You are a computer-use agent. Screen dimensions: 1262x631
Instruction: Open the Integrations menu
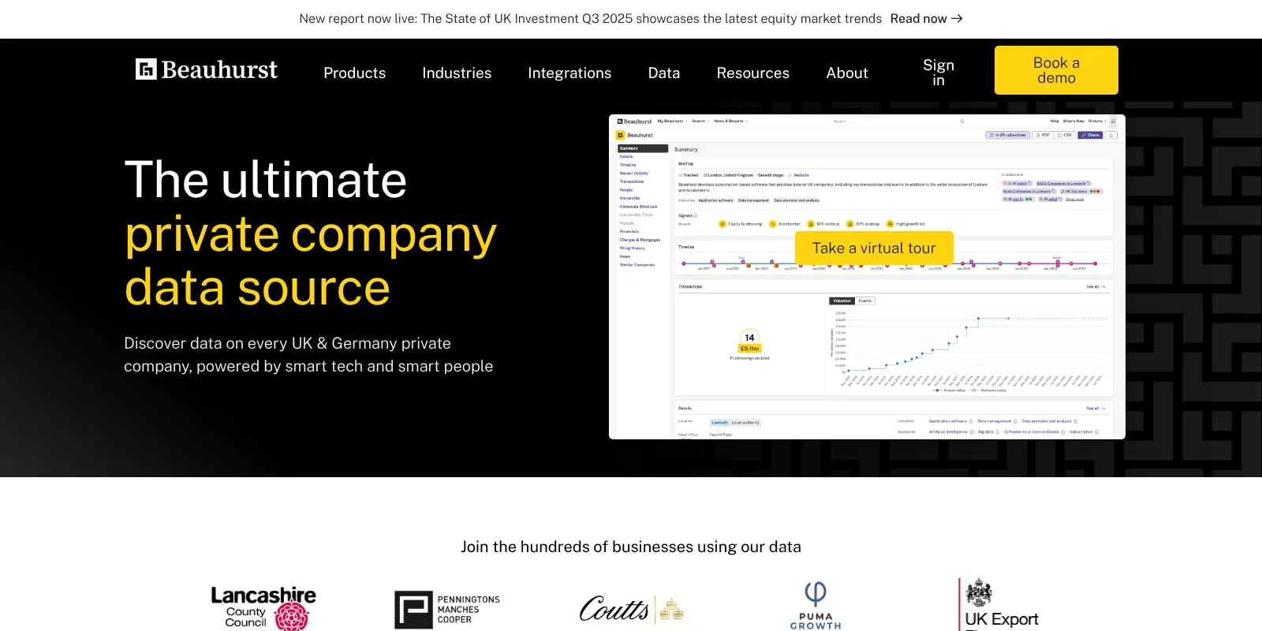click(x=569, y=73)
